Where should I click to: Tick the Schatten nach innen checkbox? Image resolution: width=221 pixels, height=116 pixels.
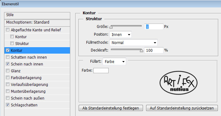pyautogui.click(x=7, y=57)
